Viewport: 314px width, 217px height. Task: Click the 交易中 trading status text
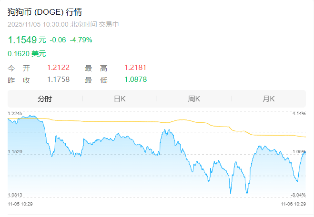109,24
